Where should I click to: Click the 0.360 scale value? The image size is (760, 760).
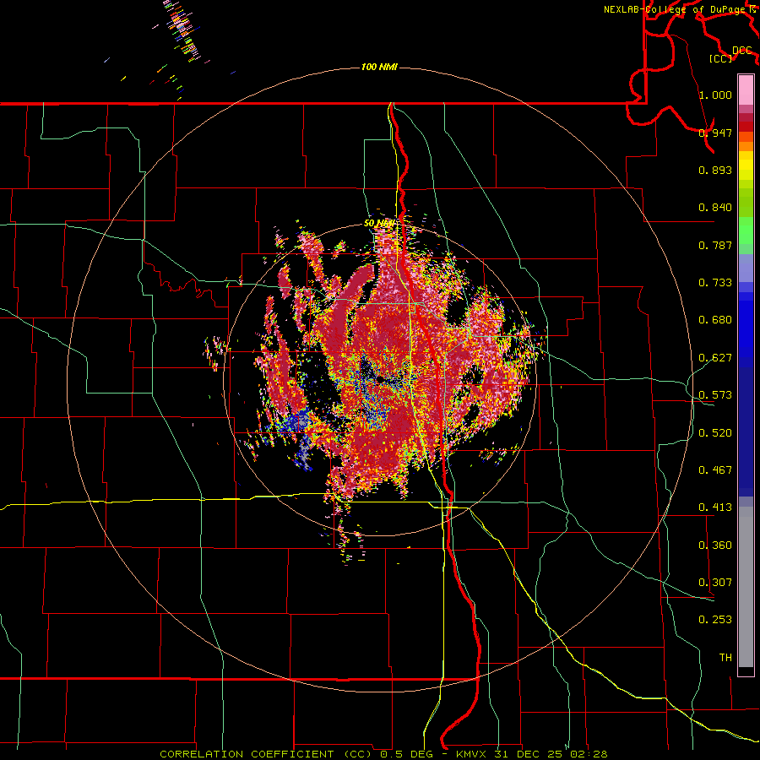(x=715, y=546)
